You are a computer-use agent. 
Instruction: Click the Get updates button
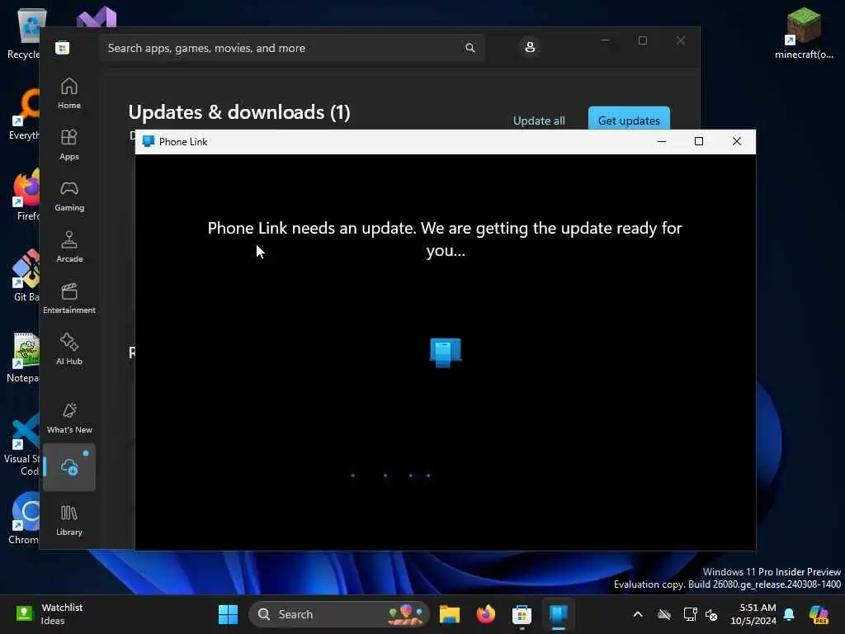click(x=629, y=120)
